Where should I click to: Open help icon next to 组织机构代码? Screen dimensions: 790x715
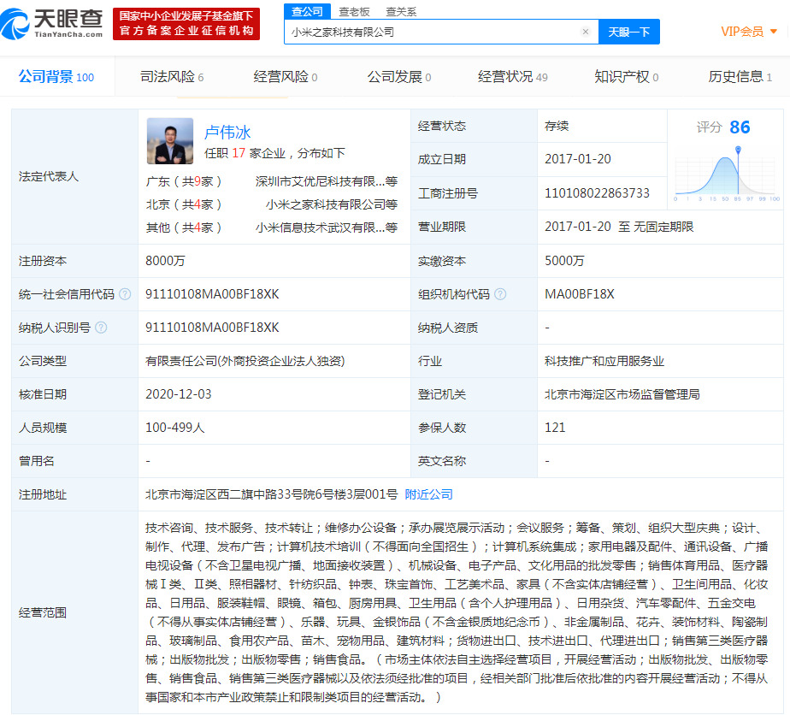[500, 294]
